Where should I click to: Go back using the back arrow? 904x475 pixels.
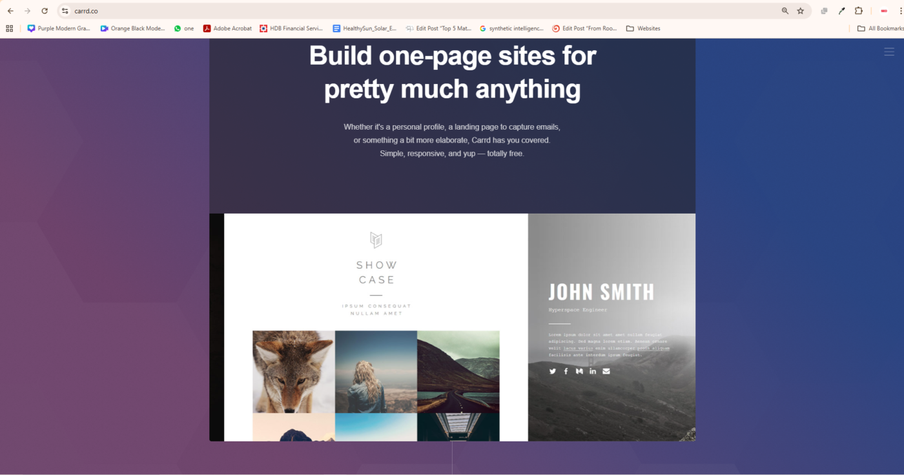10,11
